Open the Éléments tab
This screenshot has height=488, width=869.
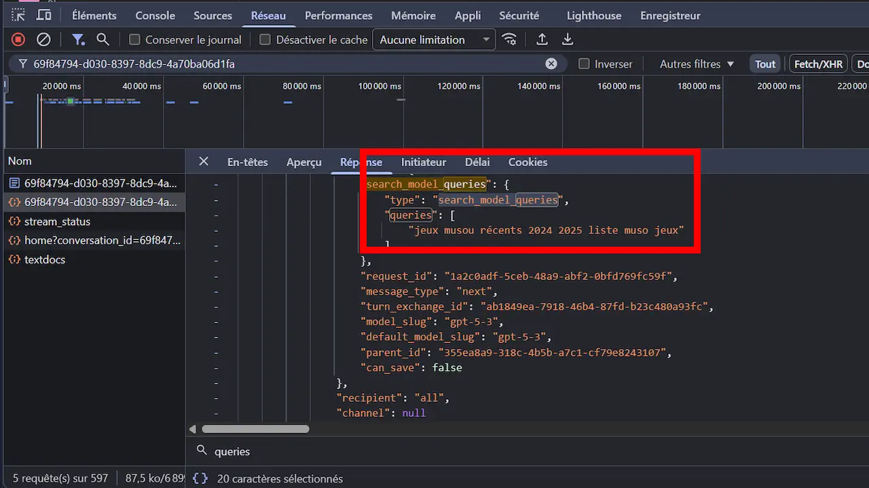click(x=94, y=16)
